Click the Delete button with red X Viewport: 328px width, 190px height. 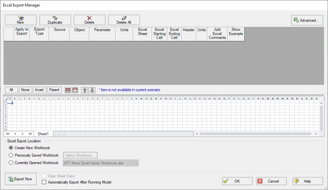click(x=89, y=20)
